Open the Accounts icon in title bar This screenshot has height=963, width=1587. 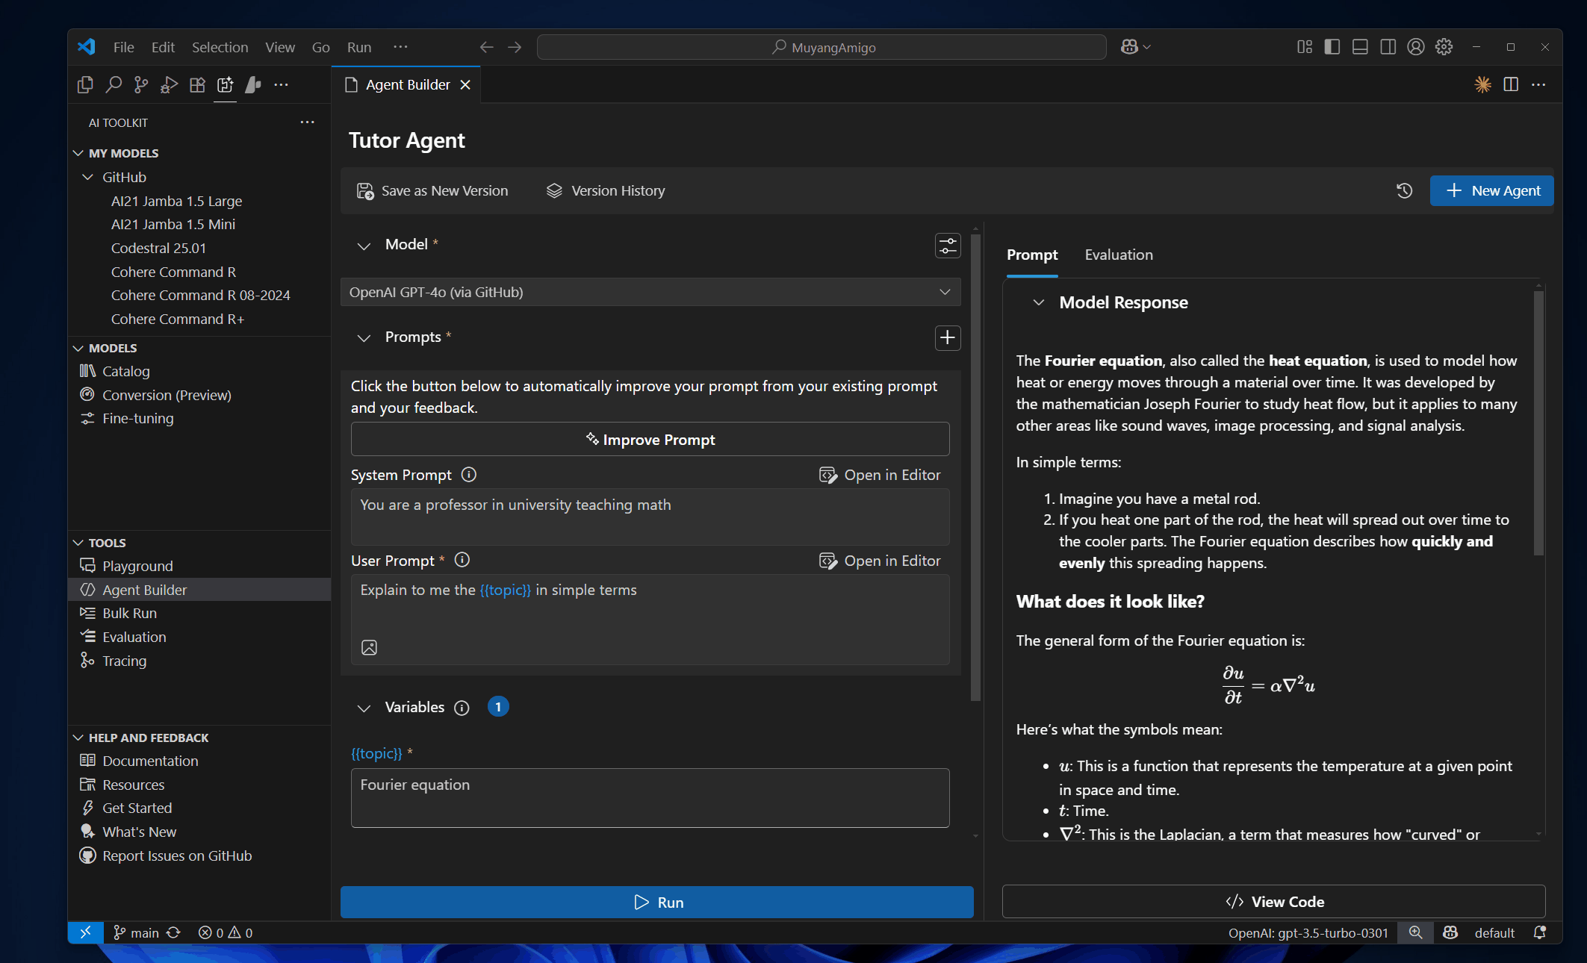coord(1416,47)
